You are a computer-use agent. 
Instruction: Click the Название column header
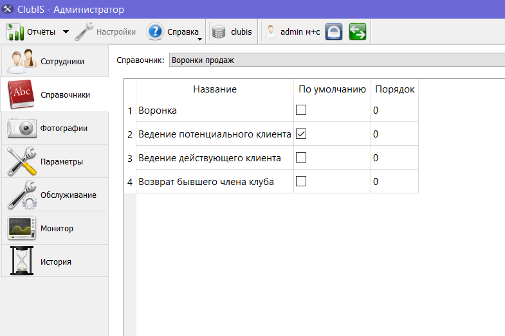[x=215, y=89]
